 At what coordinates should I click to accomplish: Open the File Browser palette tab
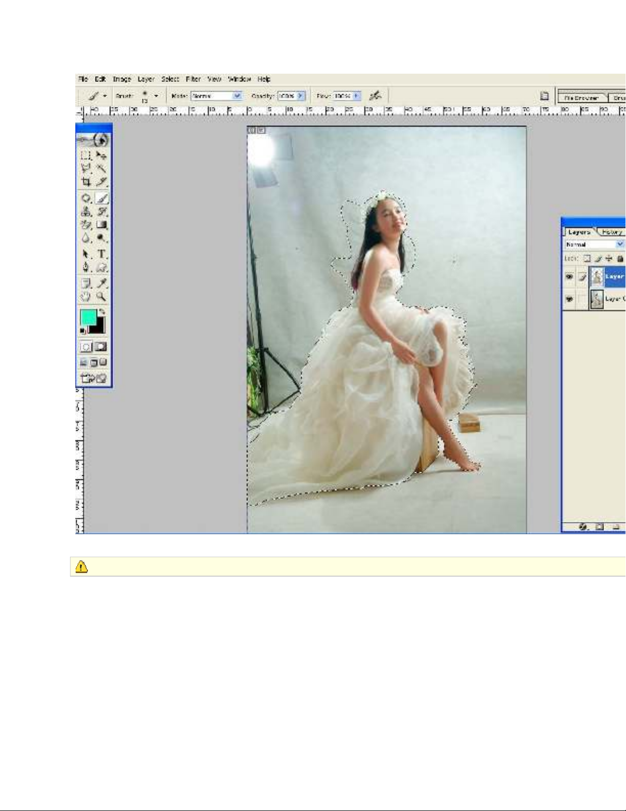[581, 98]
